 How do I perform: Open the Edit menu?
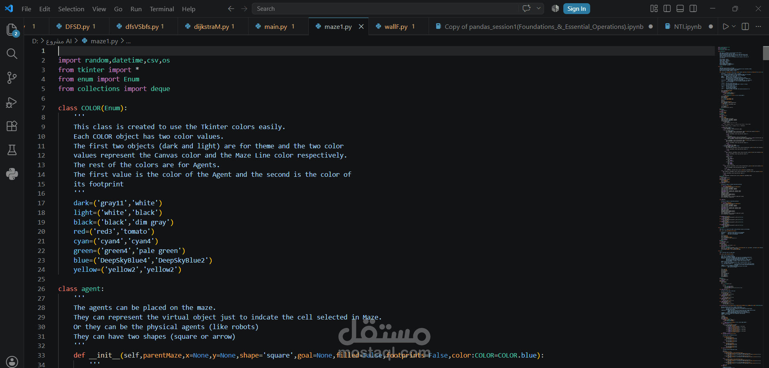point(45,9)
